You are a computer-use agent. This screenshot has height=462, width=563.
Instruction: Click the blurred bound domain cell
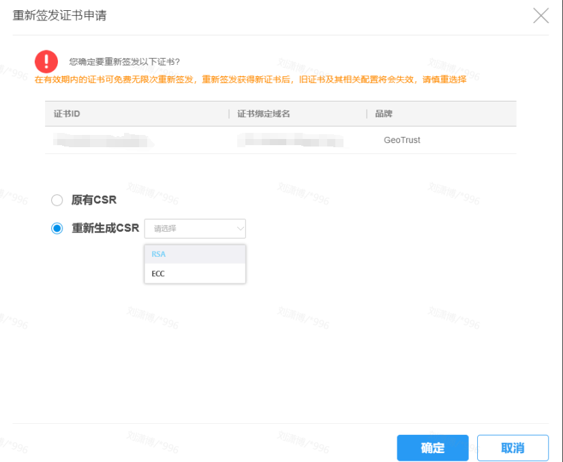[290, 140]
